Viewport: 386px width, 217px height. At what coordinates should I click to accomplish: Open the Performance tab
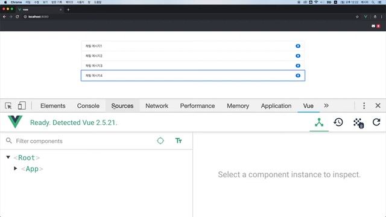[197, 106]
